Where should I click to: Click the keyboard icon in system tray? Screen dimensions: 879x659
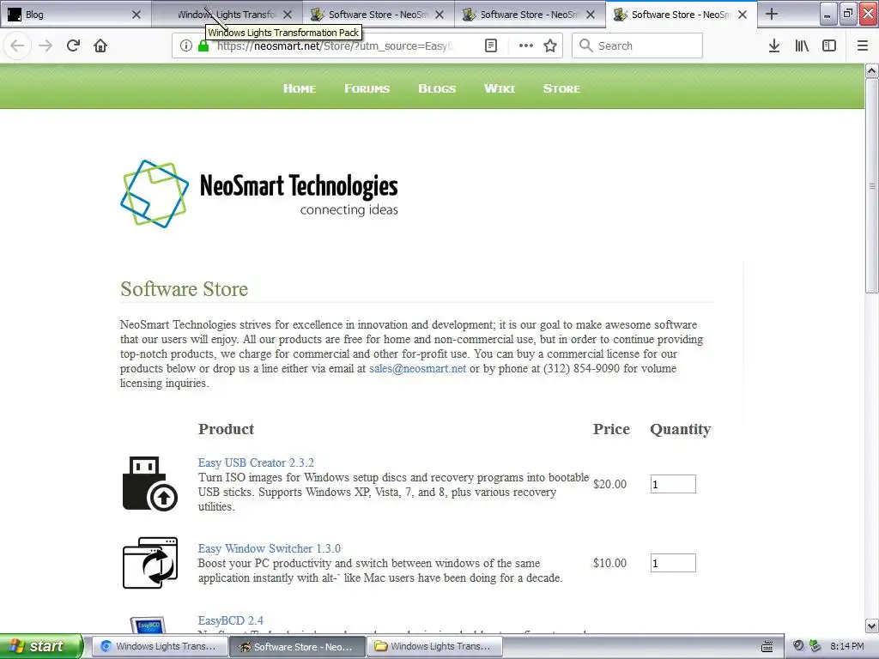767,647
